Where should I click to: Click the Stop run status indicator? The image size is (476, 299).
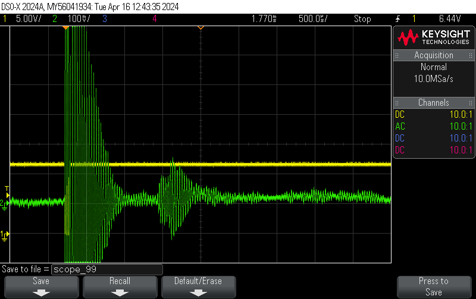362,18
